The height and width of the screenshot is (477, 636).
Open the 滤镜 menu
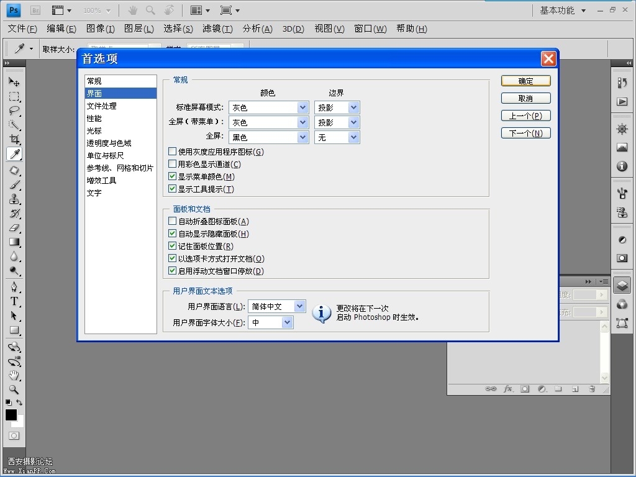[217, 29]
